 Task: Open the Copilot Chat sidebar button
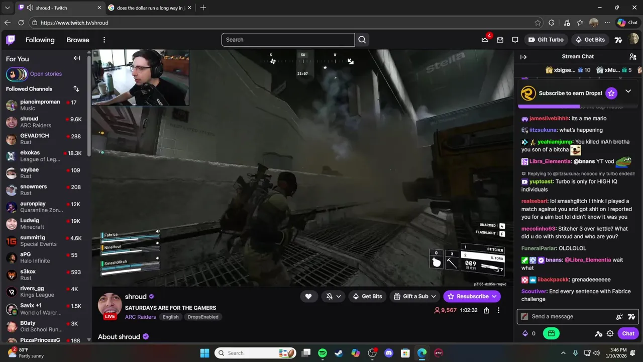(628, 23)
